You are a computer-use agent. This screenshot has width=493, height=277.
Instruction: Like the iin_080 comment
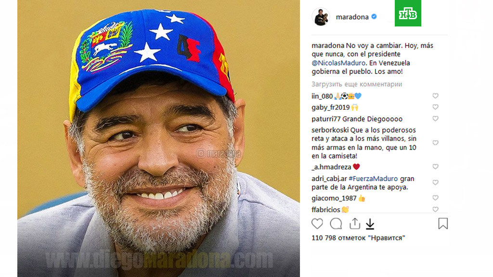435,96
